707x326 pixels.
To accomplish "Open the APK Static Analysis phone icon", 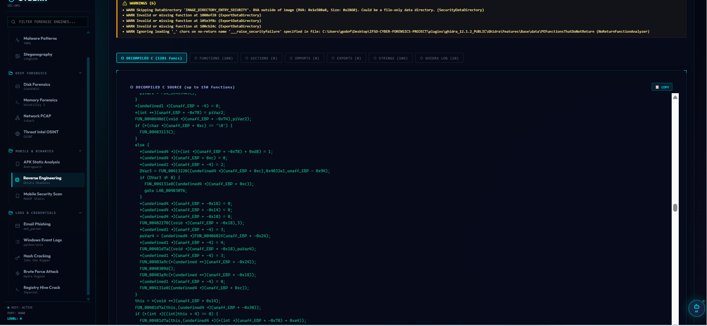I will point(17,164).
